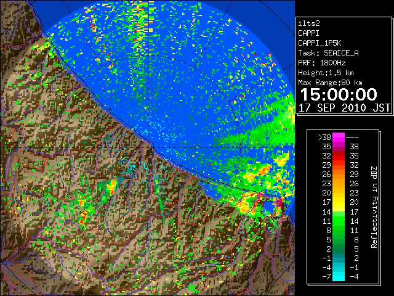Select the "CAPPI_1P5K" product label
Viewport: 394px width, 296px height.
point(320,43)
